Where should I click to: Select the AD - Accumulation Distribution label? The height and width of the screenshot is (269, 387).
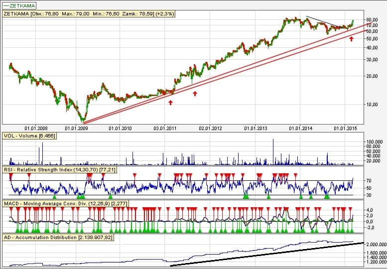pyautogui.click(x=59, y=238)
